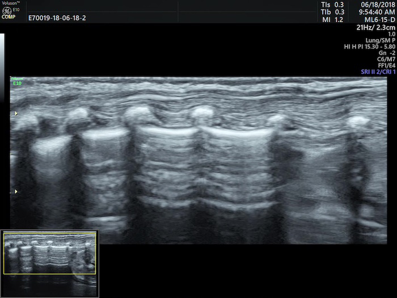Click the main ultrasound lung image

point(198,160)
